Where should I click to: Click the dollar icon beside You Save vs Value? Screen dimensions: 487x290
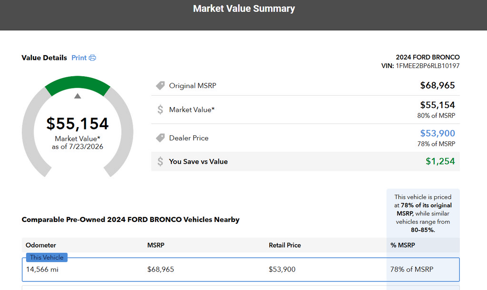click(160, 161)
